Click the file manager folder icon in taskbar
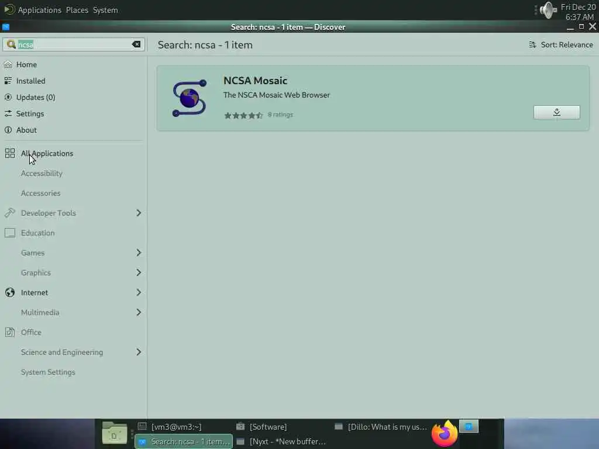This screenshot has height=449, width=599. tap(114, 433)
